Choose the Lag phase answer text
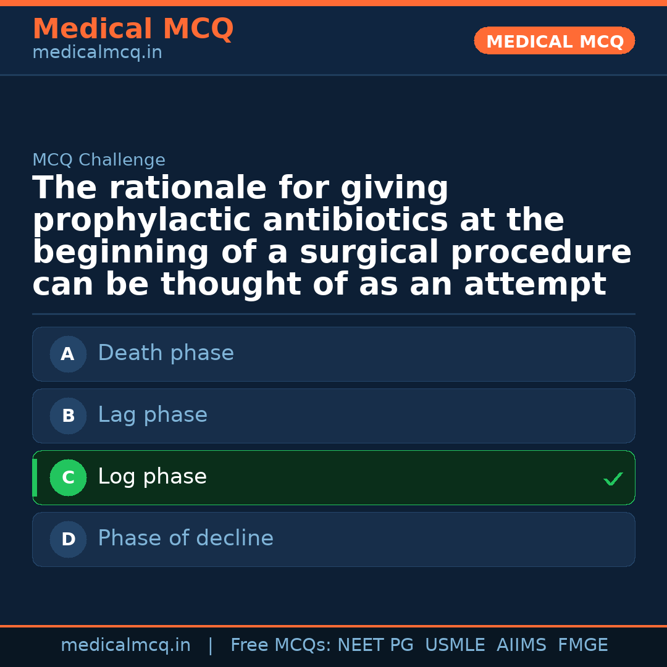The height and width of the screenshot is (667, 667). (153, 415)
